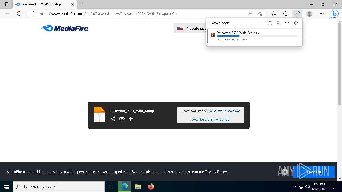342x192 pixels.
Task: Share the Passwrod_2024_With_Setup file
Action: point(113,119)
